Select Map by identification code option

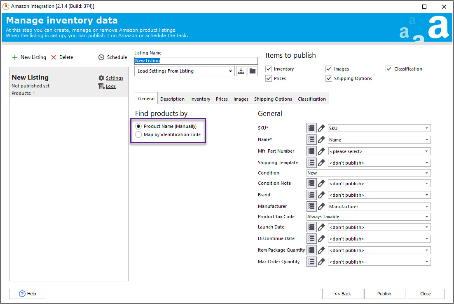[138, 134]
